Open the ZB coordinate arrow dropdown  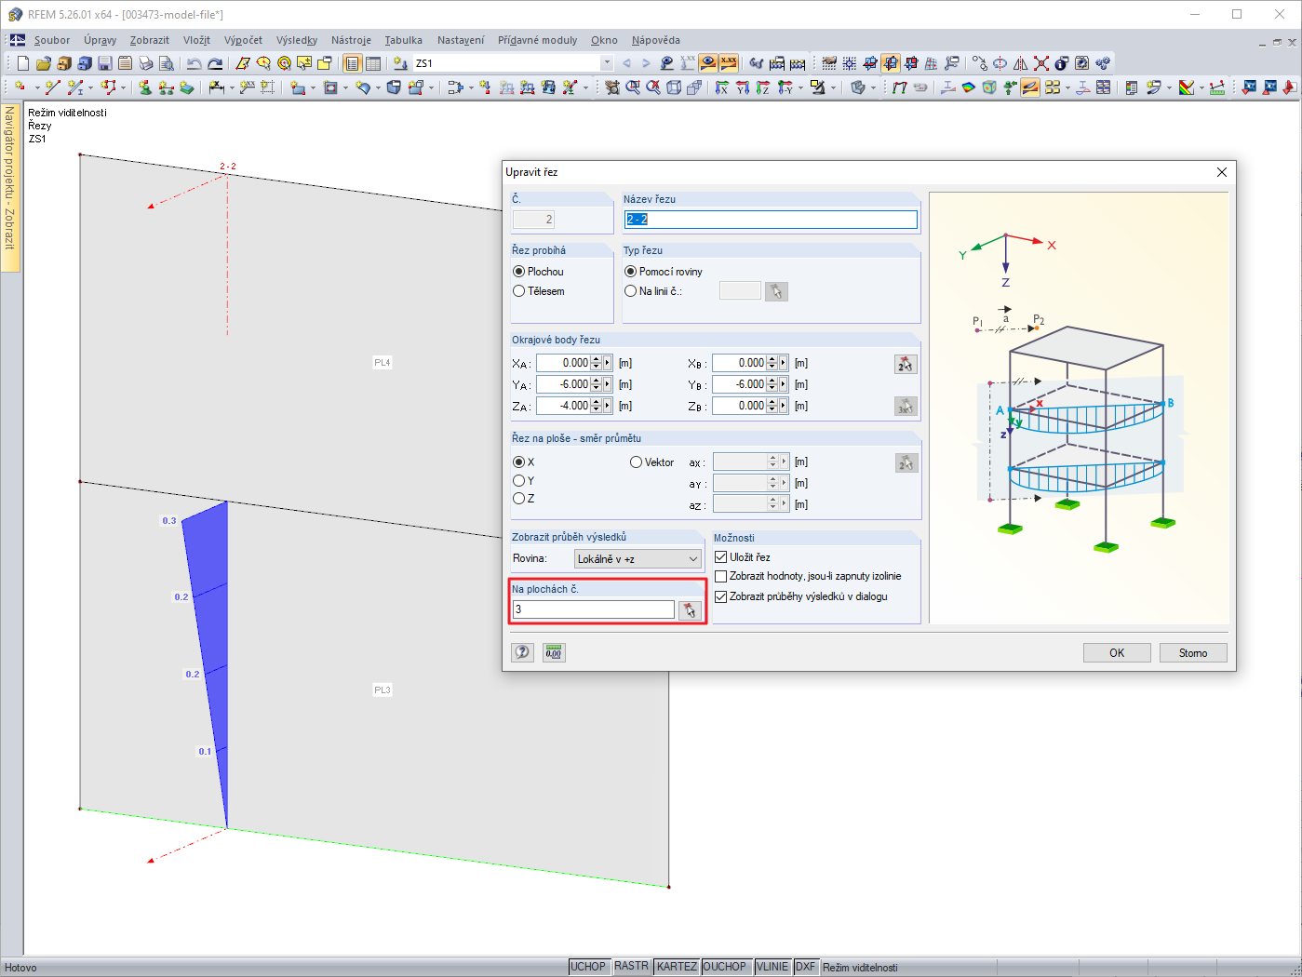coord(784,406)
